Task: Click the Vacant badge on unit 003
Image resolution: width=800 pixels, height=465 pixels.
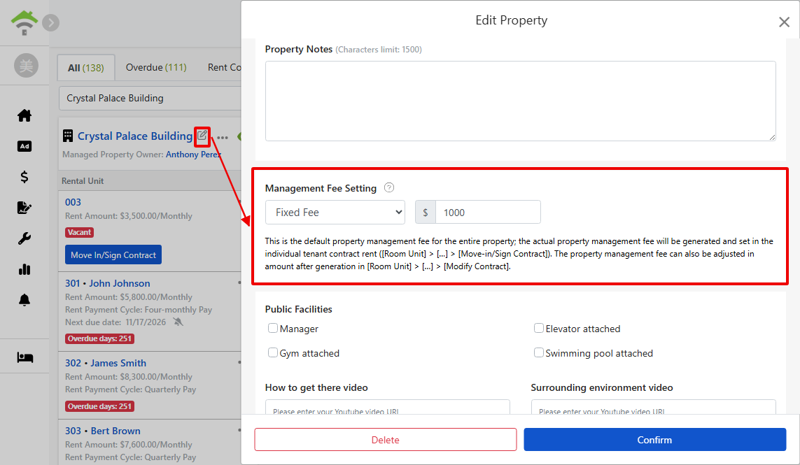Action: tap(79, 232)
